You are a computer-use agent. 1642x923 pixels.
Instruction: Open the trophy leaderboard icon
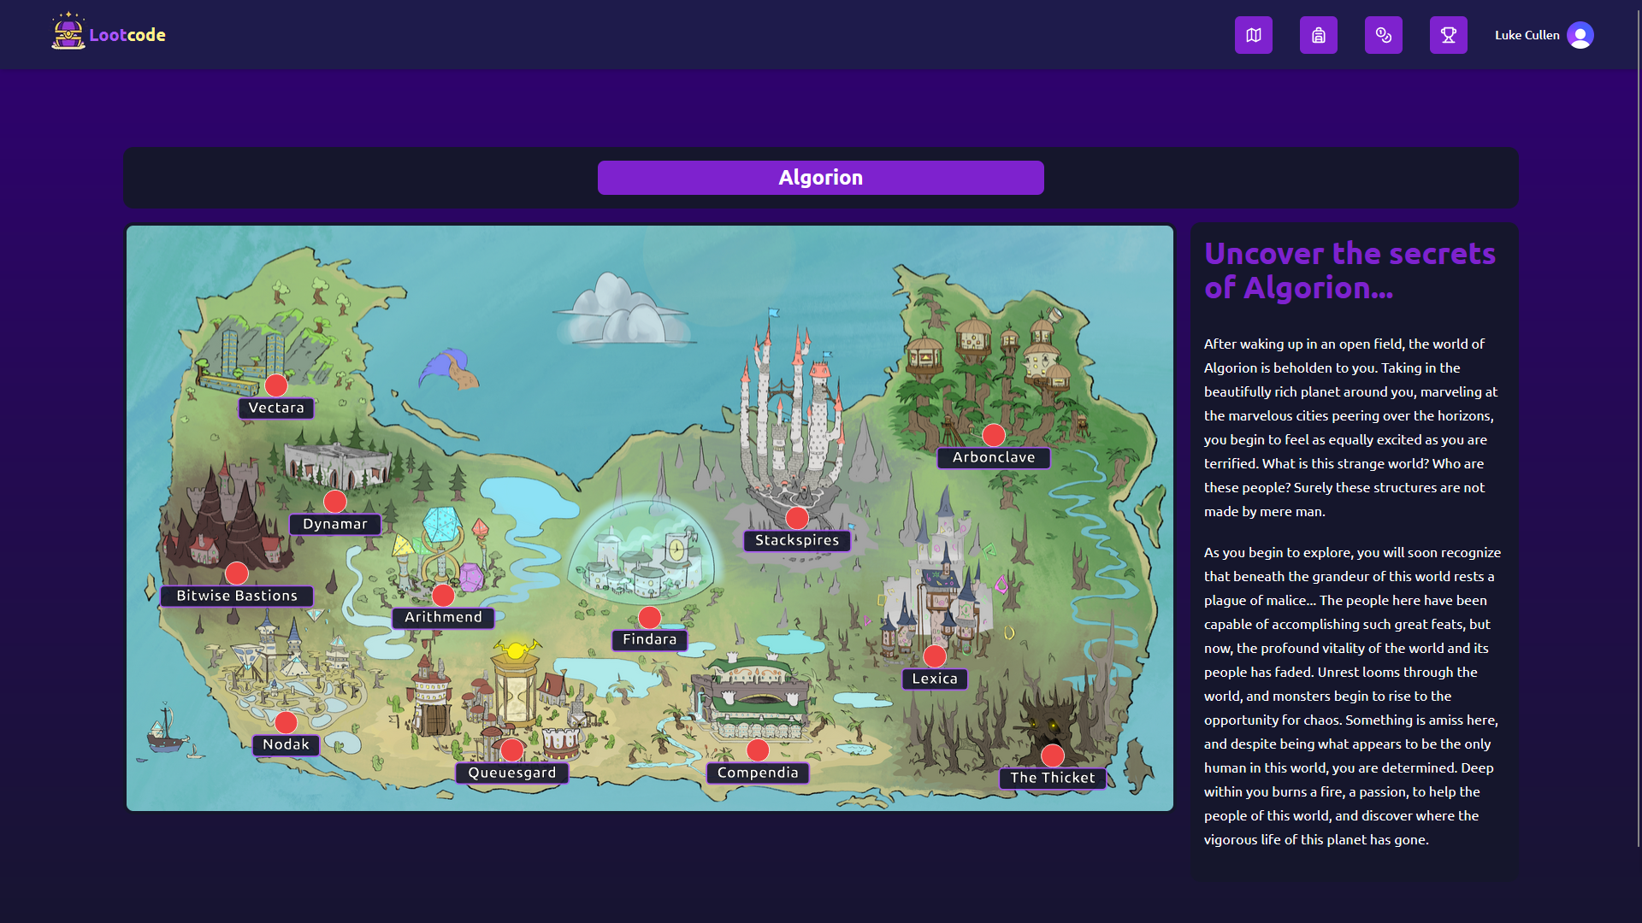coord(1448,35)
